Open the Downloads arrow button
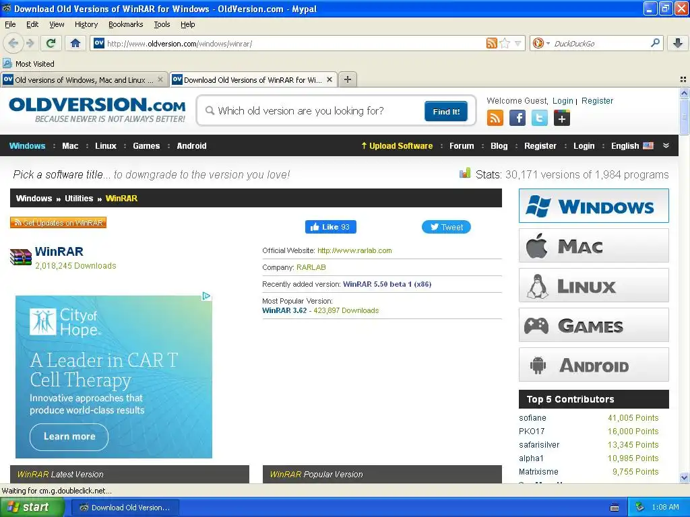The height and width of the screenshot is (517, 690). [678, 43]
